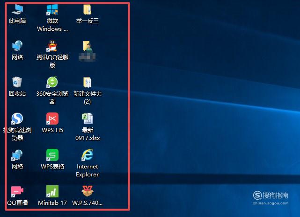Select the 新建文件夹 (2) folder icon
The height and width of the screenshot is (217, 300).
[x=87, y=82]
